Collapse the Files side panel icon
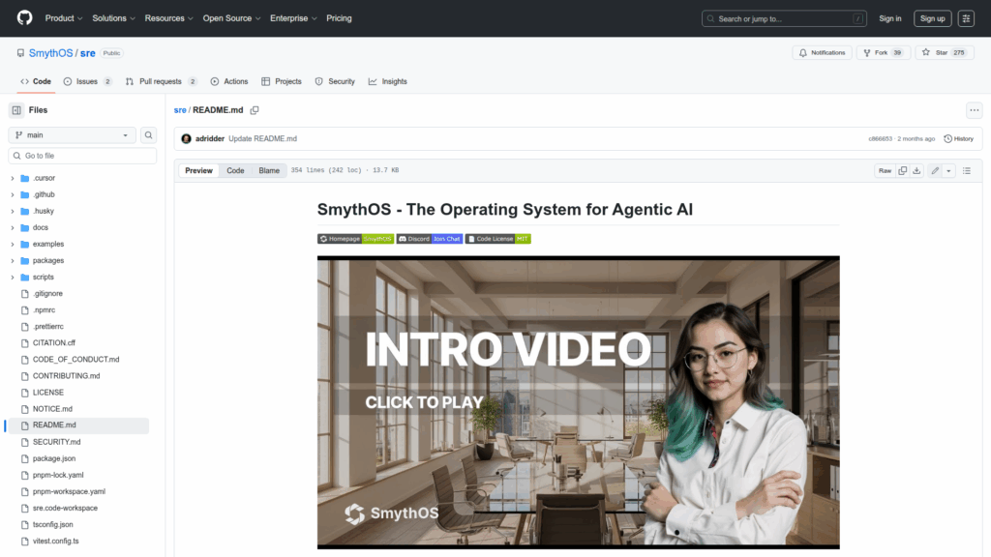Image resolution: width=991 pixels, height=557 pixels. click(x=16, y=110)
